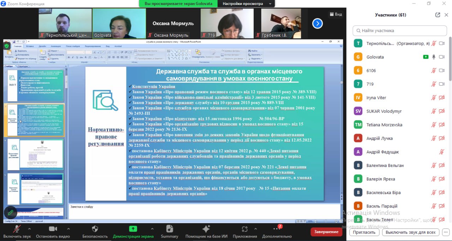Click Найти участника search field
452x241 pixels.
400,31
